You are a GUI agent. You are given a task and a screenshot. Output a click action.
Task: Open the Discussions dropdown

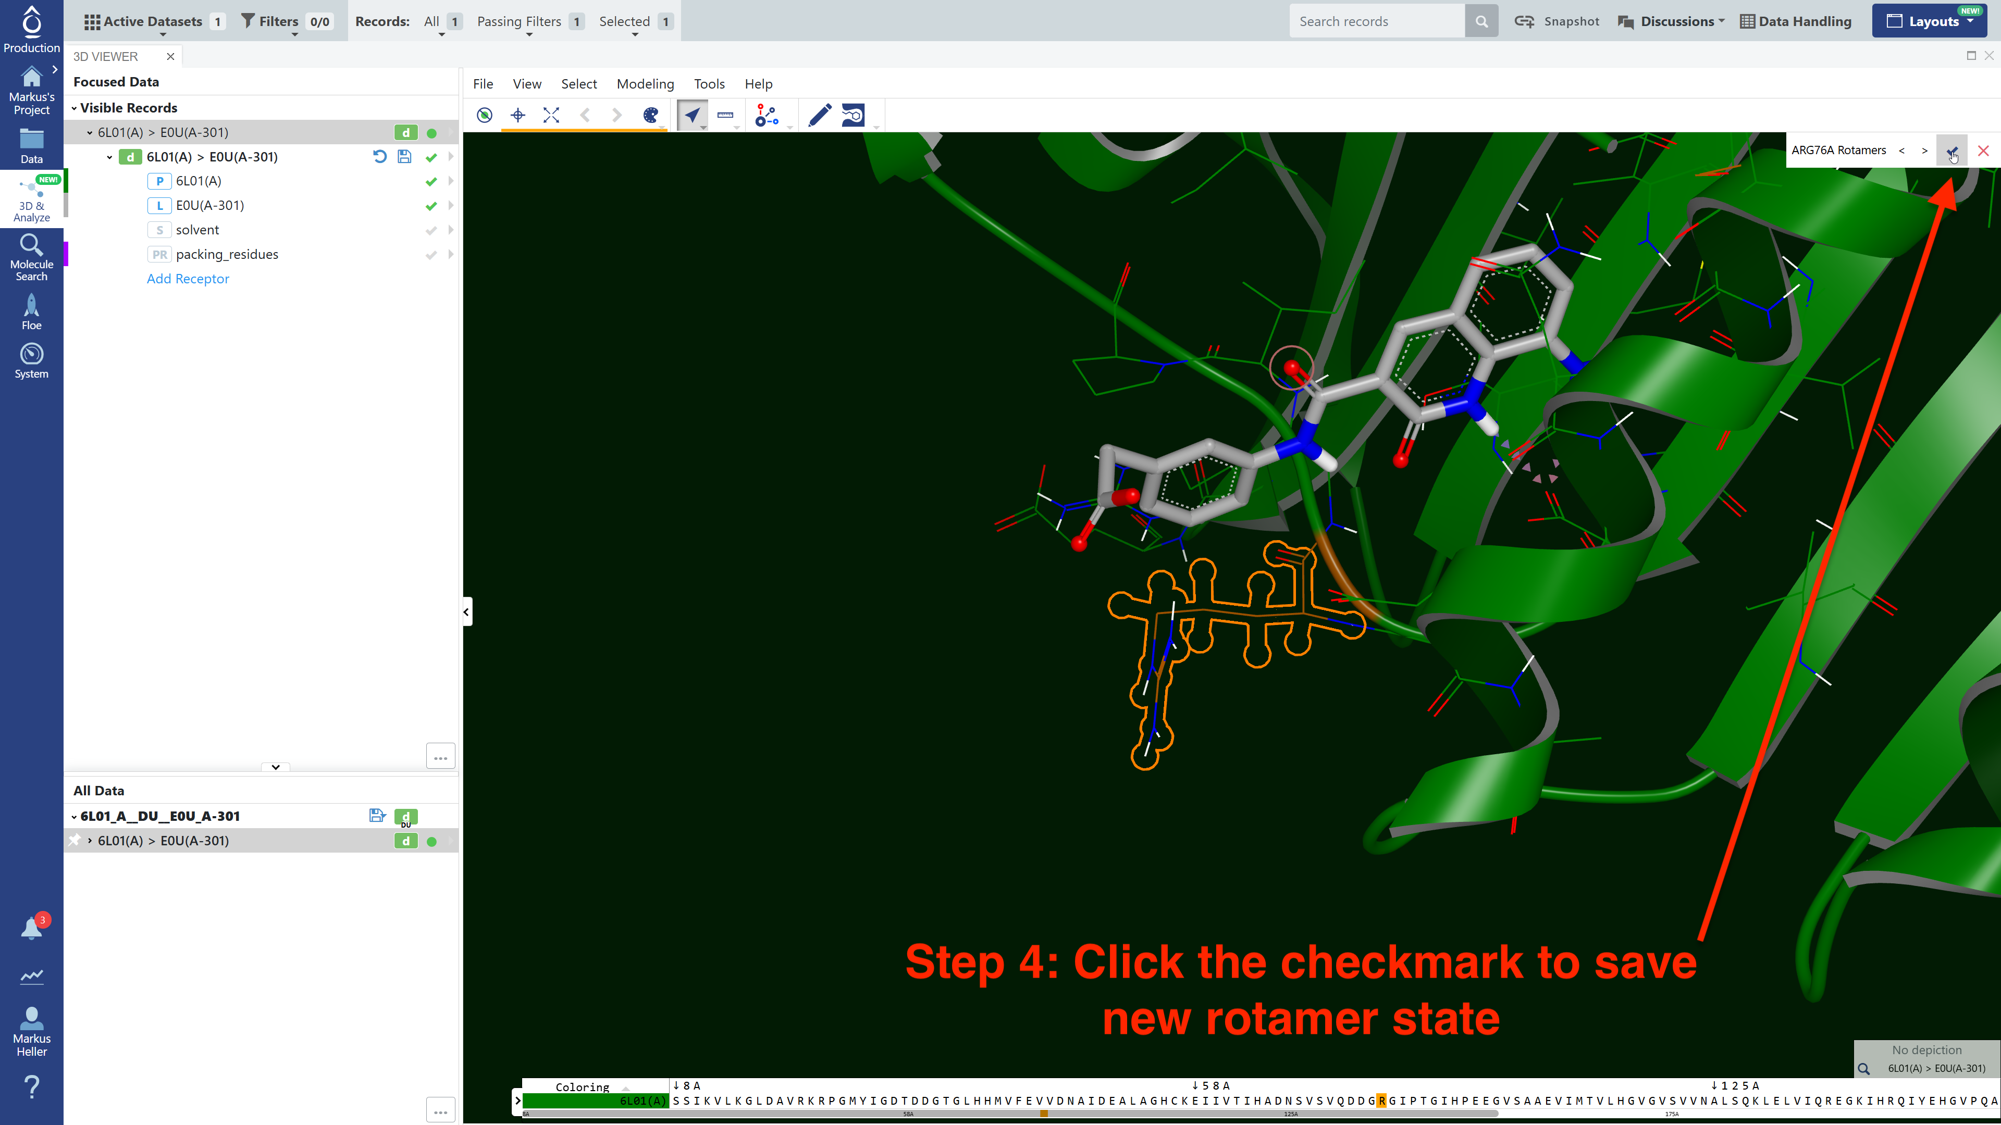(x=1671, y=21)
